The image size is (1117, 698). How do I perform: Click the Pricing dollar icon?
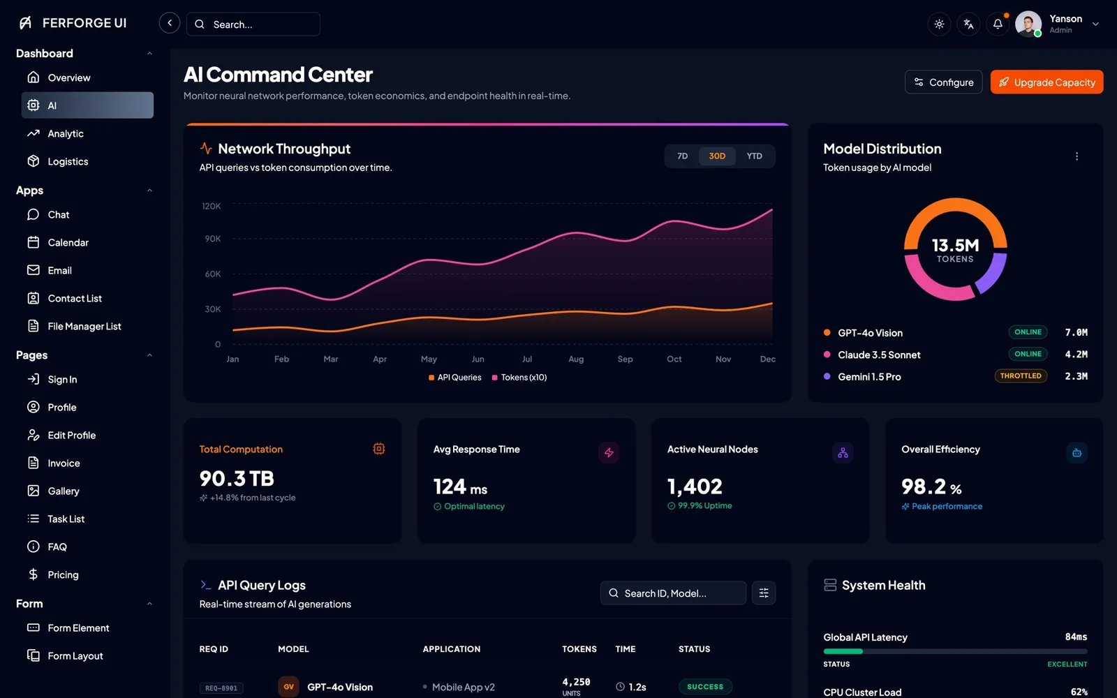click(33, 574)
